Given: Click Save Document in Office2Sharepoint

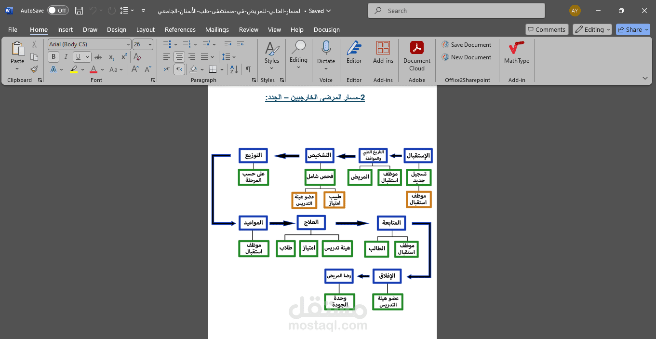Looking at the screenshot, I should coord(467,44).
